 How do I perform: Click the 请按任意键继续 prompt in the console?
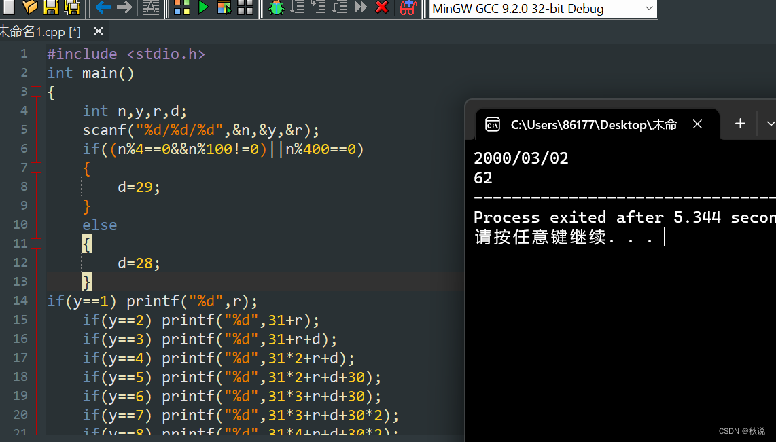(564, 237)
